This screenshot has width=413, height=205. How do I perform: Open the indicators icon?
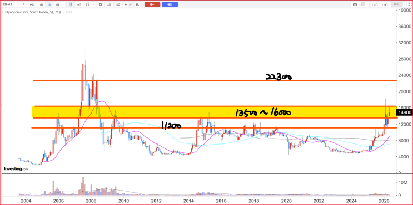pyautogui.click(x=109, y=4)
